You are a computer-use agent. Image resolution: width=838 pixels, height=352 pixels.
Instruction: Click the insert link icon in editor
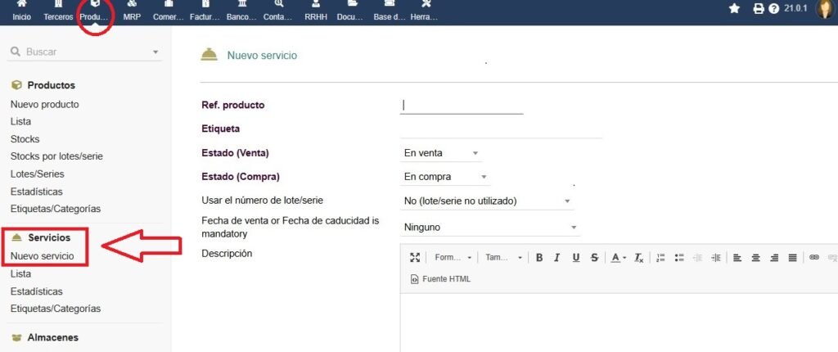click(x=813, y=257)
